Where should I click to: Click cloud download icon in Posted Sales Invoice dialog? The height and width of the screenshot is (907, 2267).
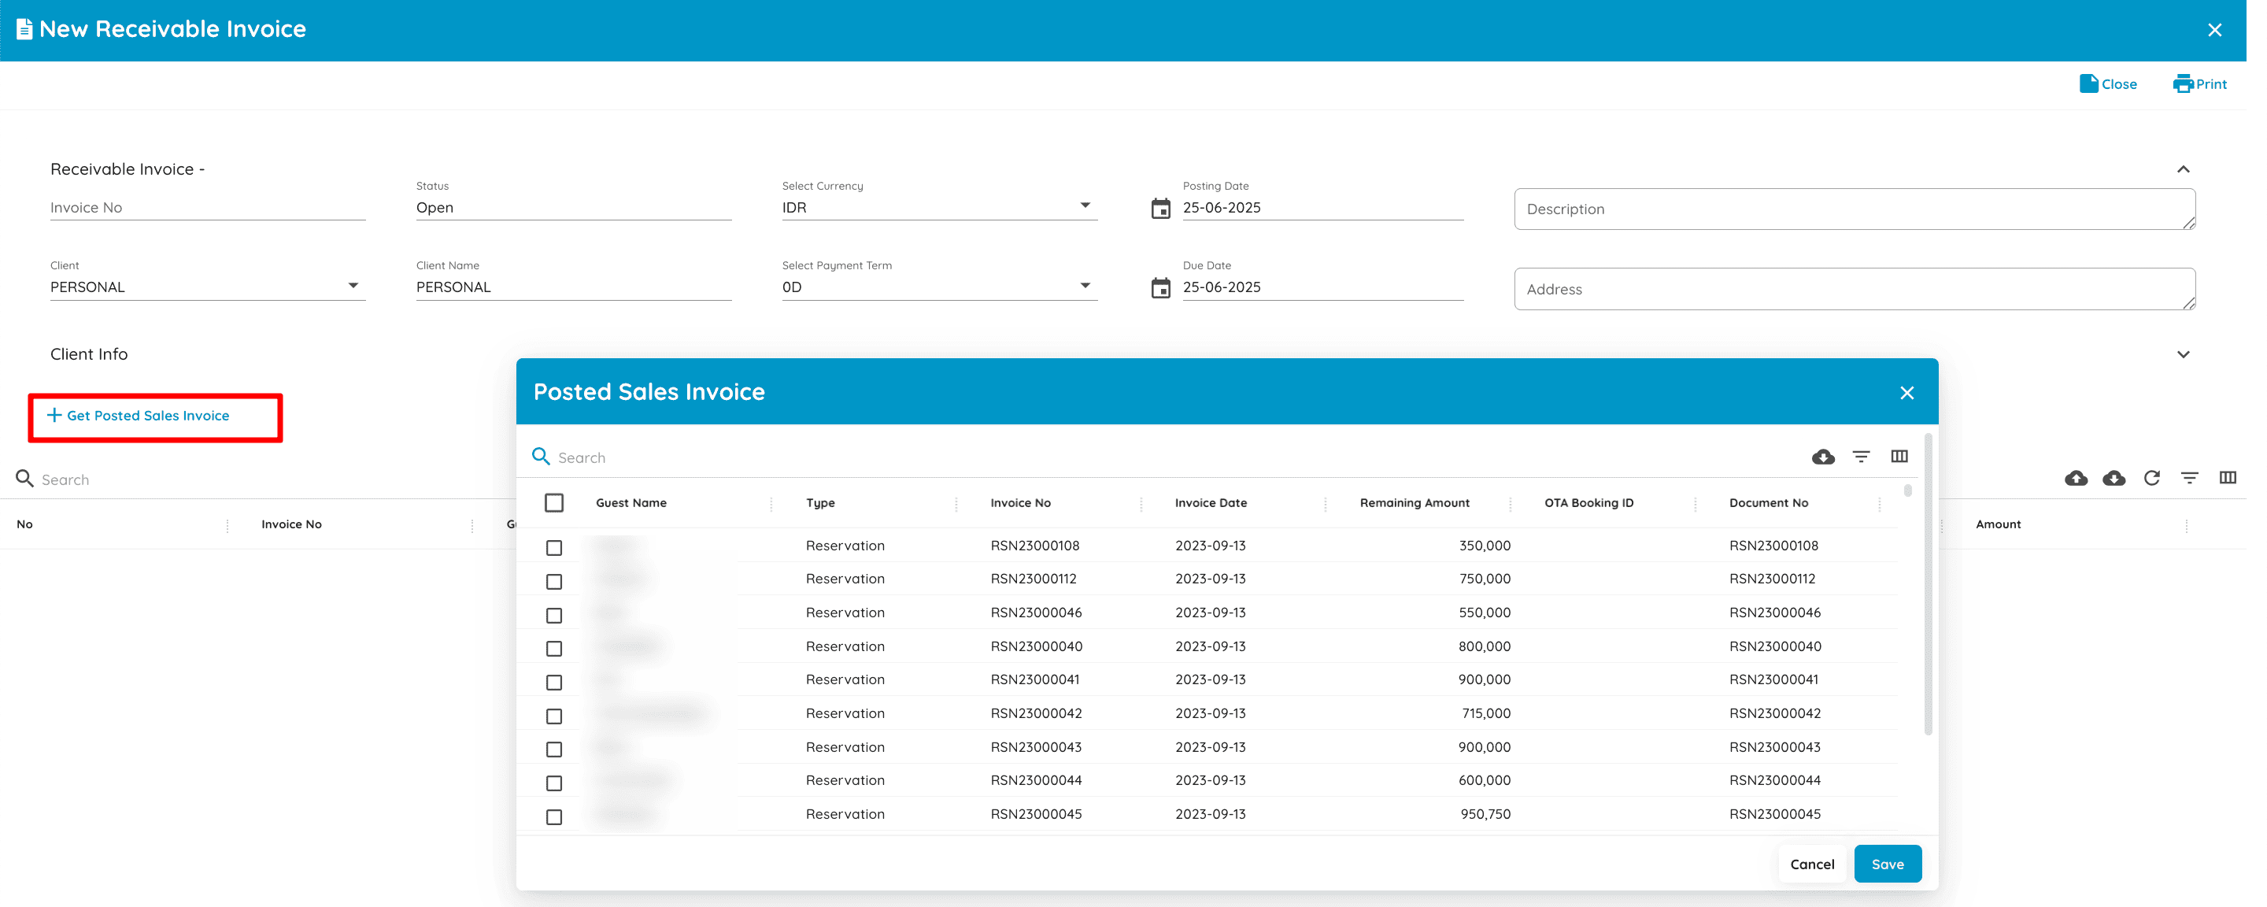coord(1822,456)
